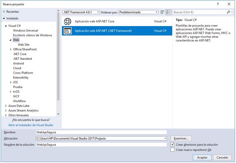
Task: Choose Aplicación web ASP.NET Core template
Action: pos(117,21)
